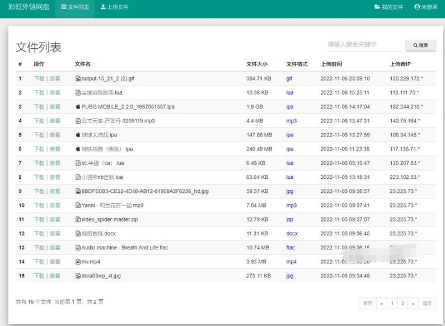Viewport: 445px width, 326px height.
Task: Click the lua format link for 尘埃逃跑脚本
Action: pos(289,92)
